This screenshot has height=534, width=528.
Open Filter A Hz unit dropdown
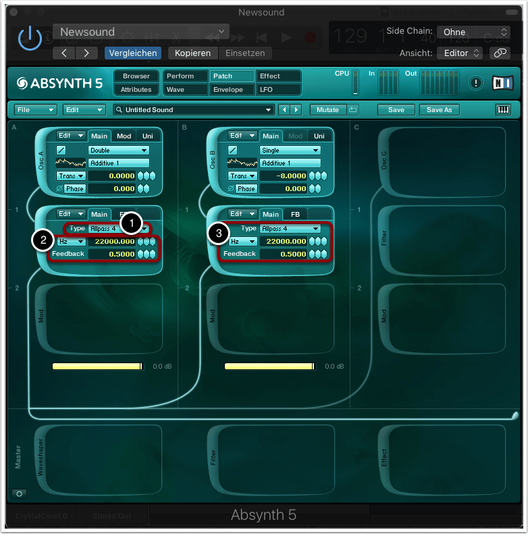point(71,242)
